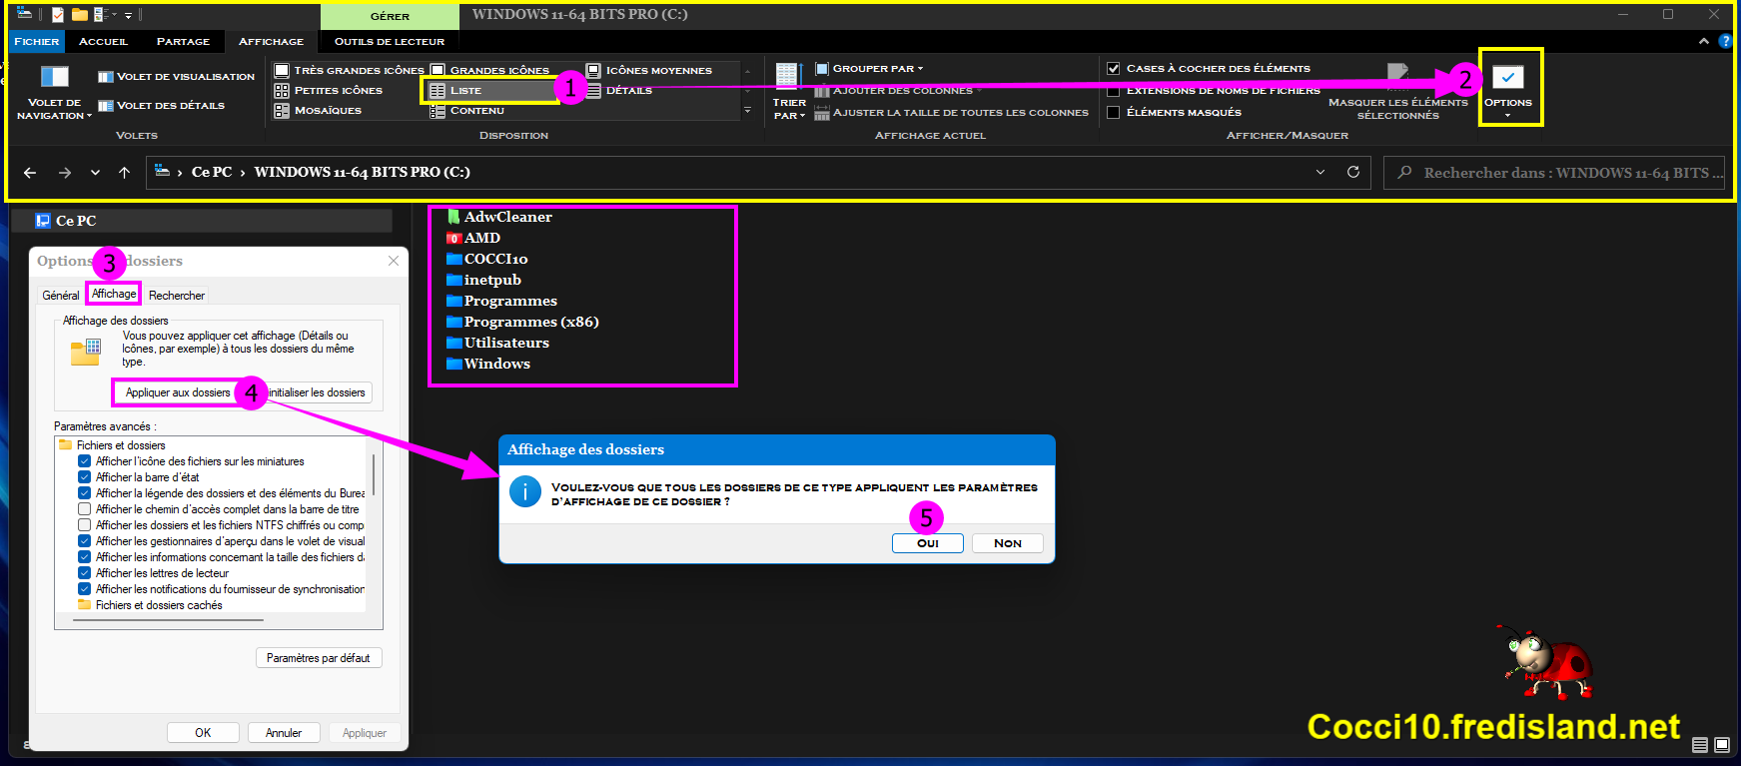The width and height of the screenshot is (1741, 766).
Task: Click Non in Affichage des dossiers prompt
Action: (x=1008, y=543)
